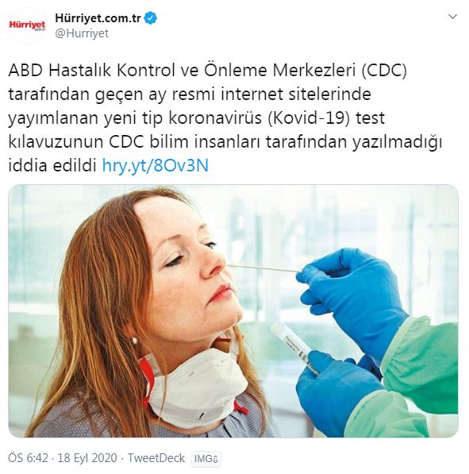Viewport: 469px width, 474px height.
Task: Click the phrase iddia edildi in tweet
Action: (52, 165)
